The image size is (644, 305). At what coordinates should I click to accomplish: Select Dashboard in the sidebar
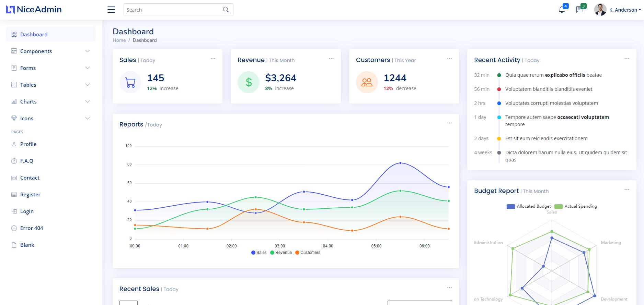[x=51, y=34]
